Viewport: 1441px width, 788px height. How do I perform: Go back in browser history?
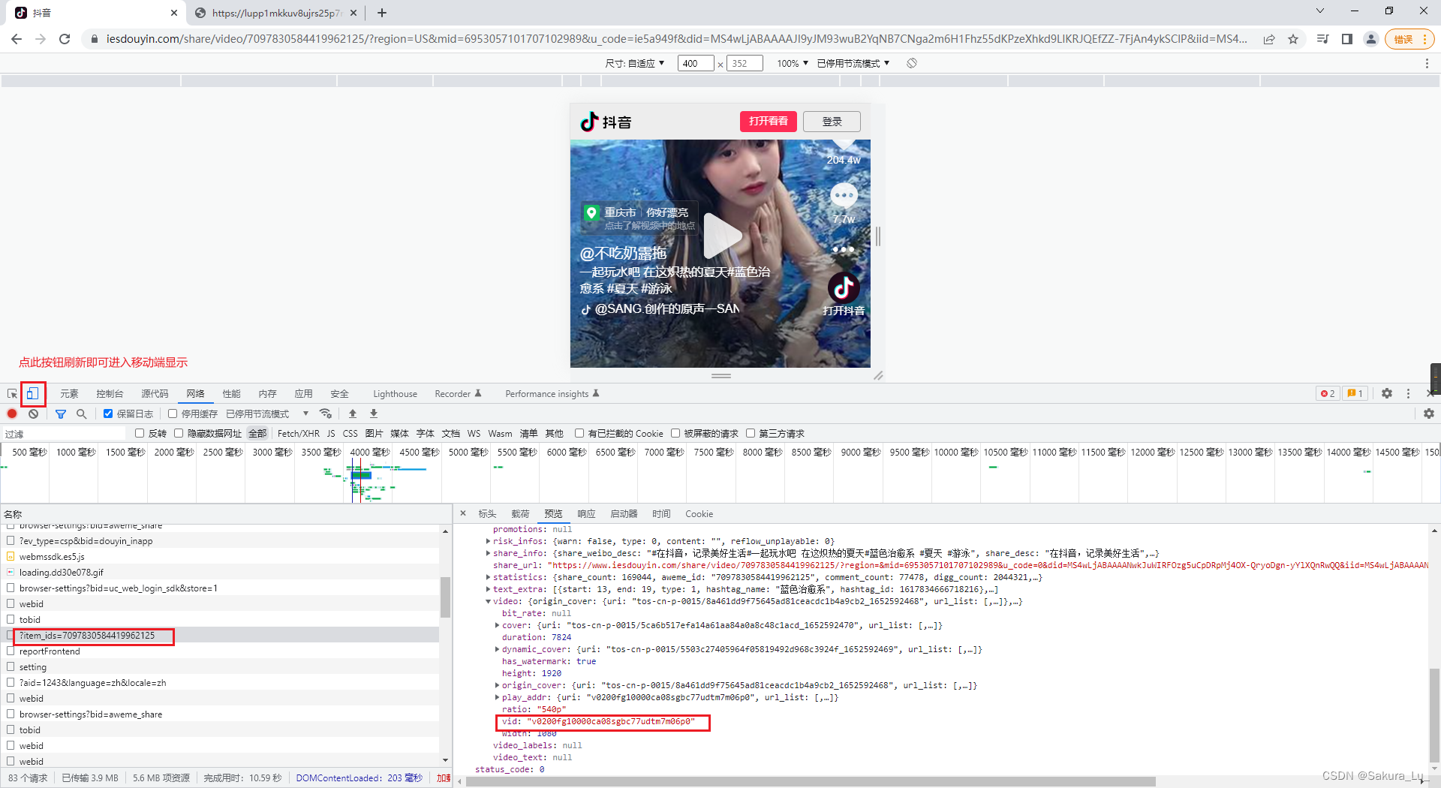[17, 39]
